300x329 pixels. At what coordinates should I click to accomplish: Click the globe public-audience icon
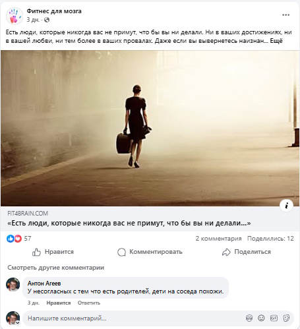pyautogui.click(x=47, y=20)
